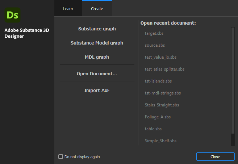Open recent file table.sbs
The image size is (238, 164).
153,129
